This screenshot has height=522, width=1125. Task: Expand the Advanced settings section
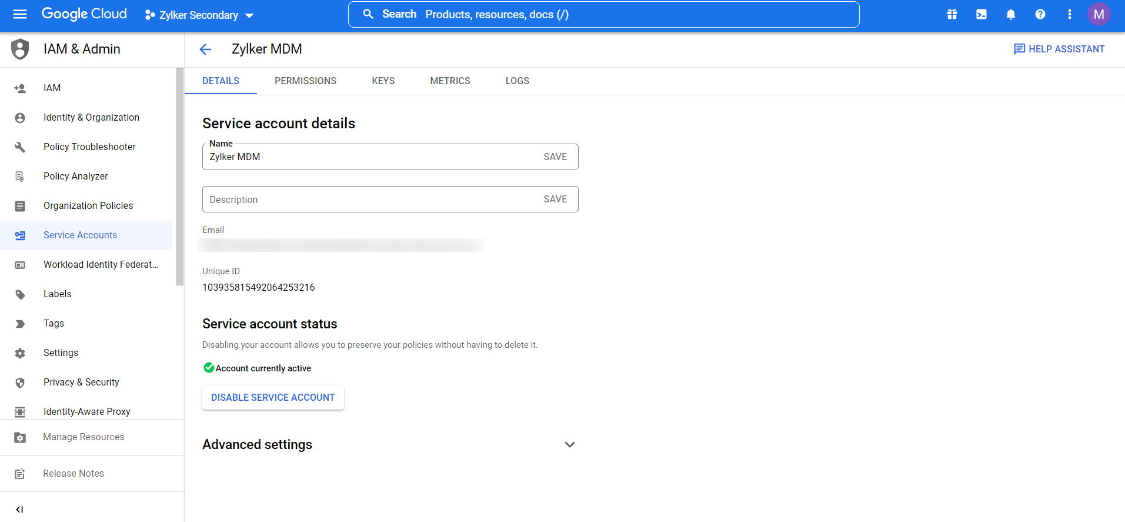[x=569, y=445]
